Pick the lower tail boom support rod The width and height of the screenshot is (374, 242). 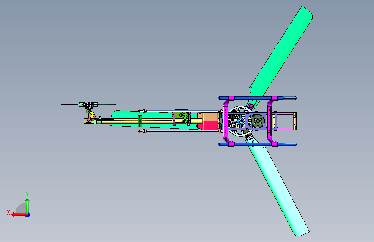(180, 131)
